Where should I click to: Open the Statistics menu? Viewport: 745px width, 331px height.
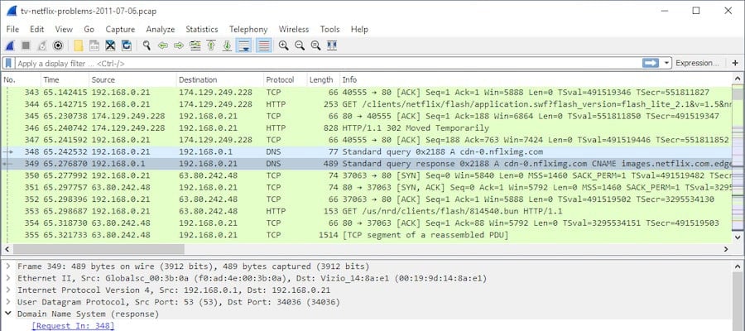pos(202,30)
